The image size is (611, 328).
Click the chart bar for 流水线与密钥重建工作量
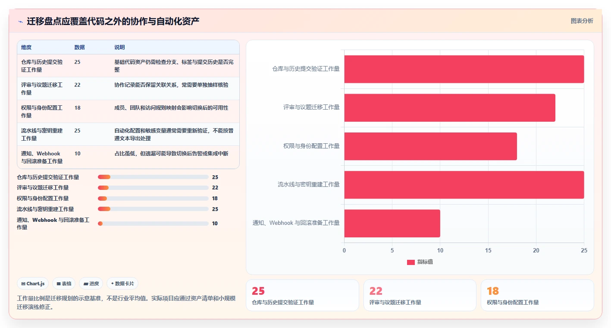pyautogui.click(x=464, y=185)
